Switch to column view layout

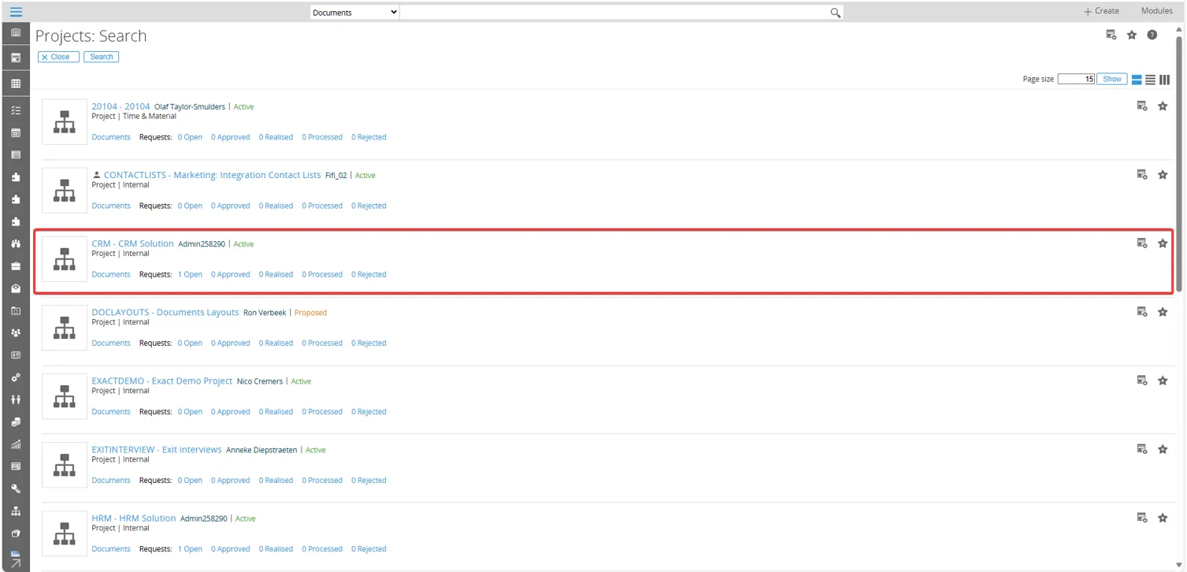[x=1164, y=80]
